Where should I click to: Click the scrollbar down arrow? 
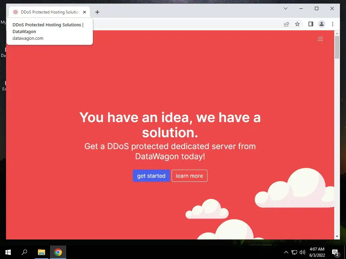337,236
